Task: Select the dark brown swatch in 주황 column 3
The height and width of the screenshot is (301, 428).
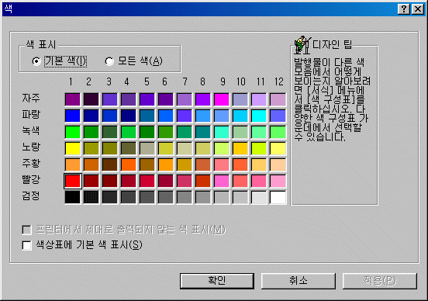Action: (x=110, y=164)
